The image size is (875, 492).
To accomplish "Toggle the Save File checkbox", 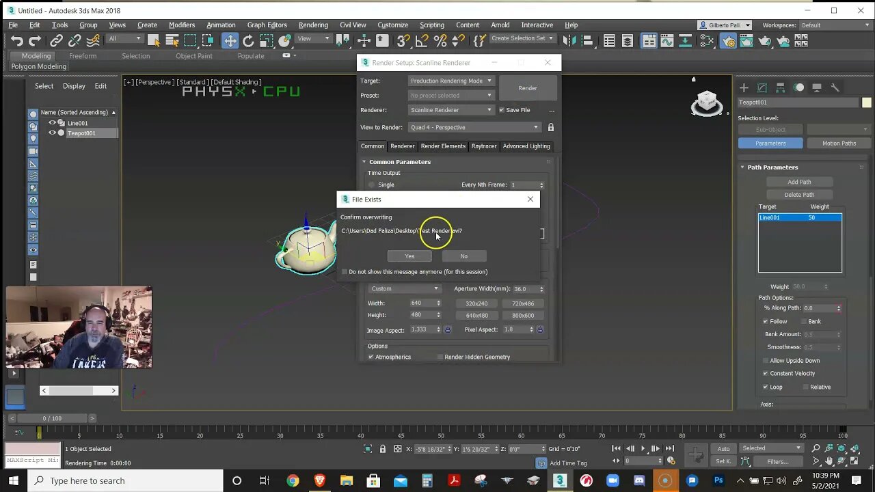I will pos(502,110).
